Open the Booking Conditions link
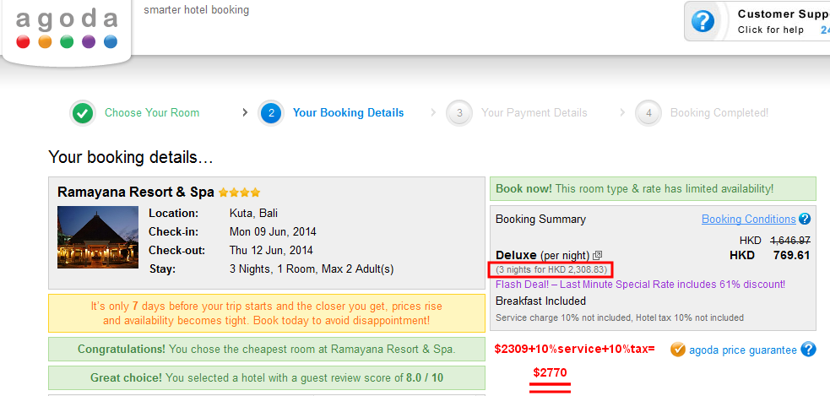This screenshot has width=830, height=396. click(748, 220)
